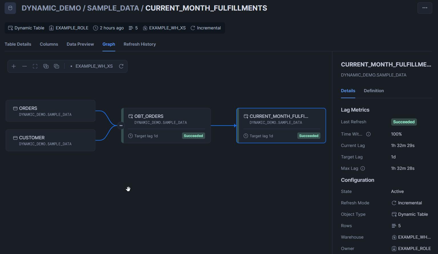Click CUSTOMER node table icon

(15, 138)
